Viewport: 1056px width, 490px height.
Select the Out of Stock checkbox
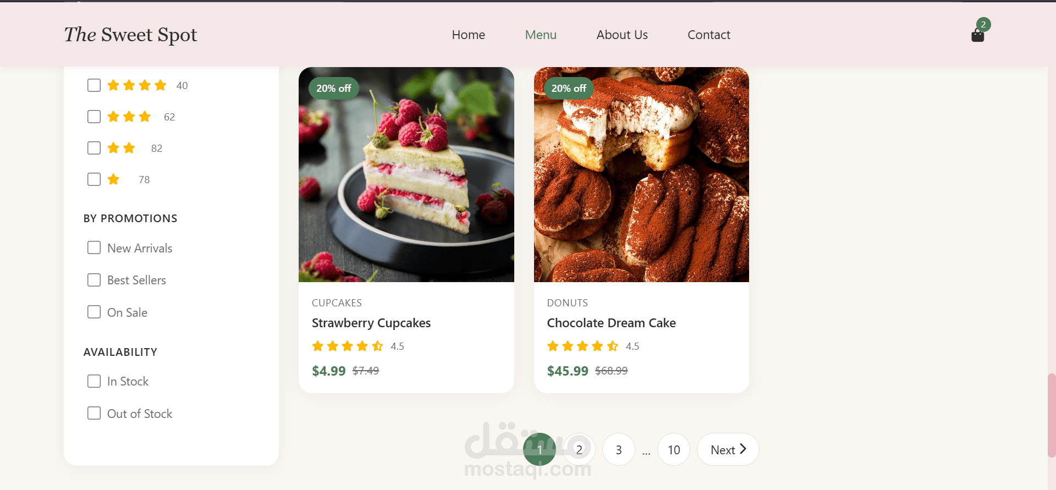94,413
